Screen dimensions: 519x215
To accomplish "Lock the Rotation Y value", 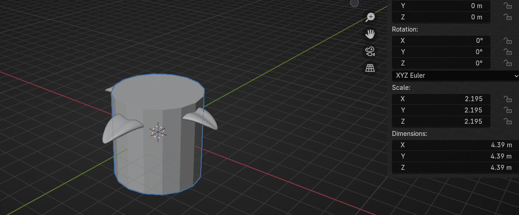I will (x=508, y=52).
